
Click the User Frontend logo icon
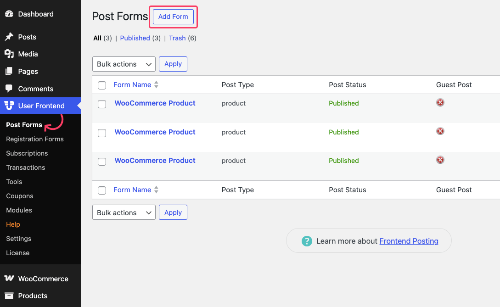point(9,106)
